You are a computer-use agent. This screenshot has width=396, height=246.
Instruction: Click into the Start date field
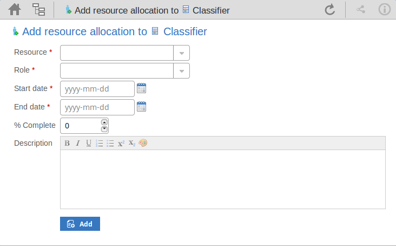click(x=97, y=89)
